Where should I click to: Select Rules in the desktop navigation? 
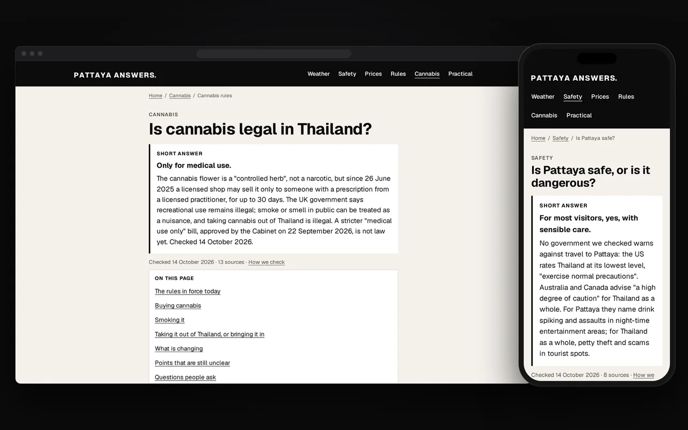coord(398,74)
